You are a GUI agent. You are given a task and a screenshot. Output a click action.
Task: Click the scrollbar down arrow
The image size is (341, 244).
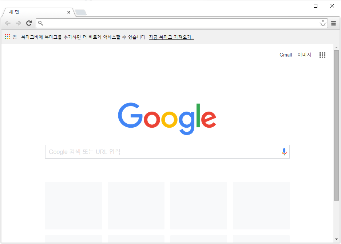pyautogui.click(x=336, y=239)
